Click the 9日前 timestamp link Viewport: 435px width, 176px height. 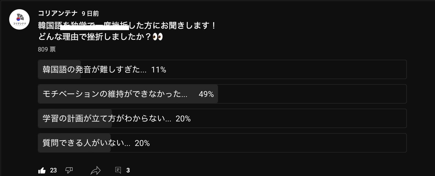pos(90,14)
